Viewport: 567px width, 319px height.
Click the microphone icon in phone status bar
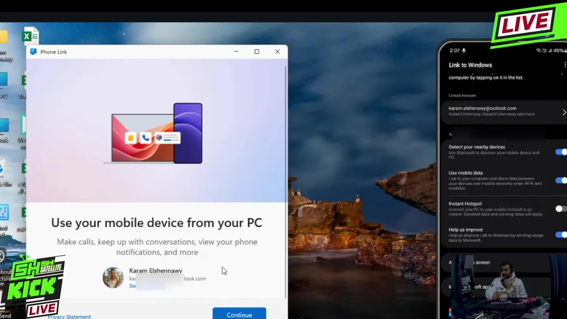(464, 51)
